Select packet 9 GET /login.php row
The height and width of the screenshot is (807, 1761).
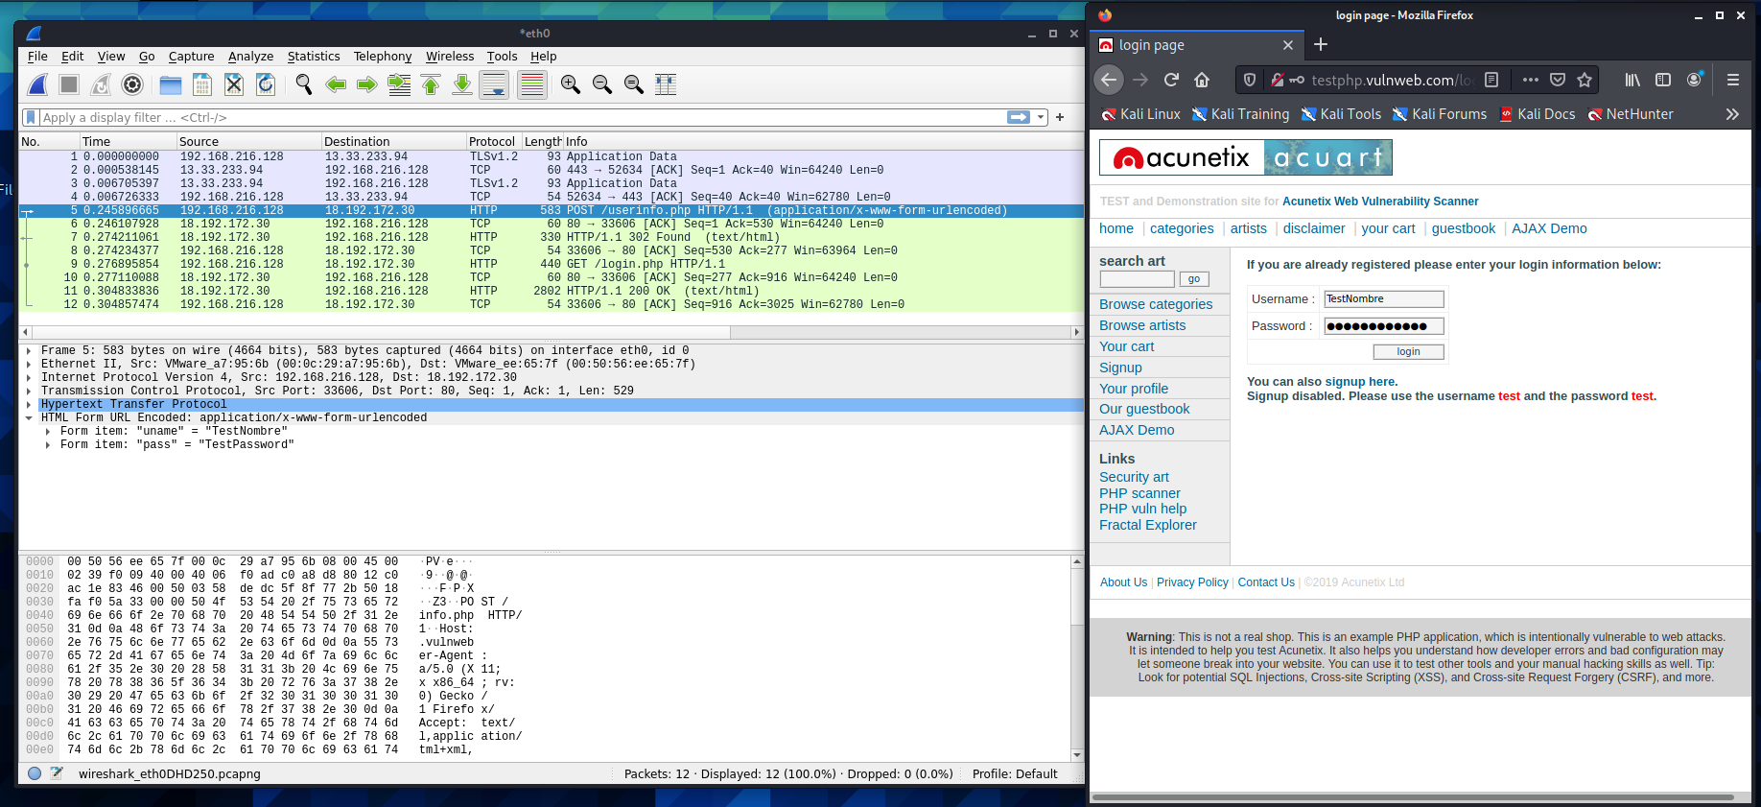click(552, 264)
